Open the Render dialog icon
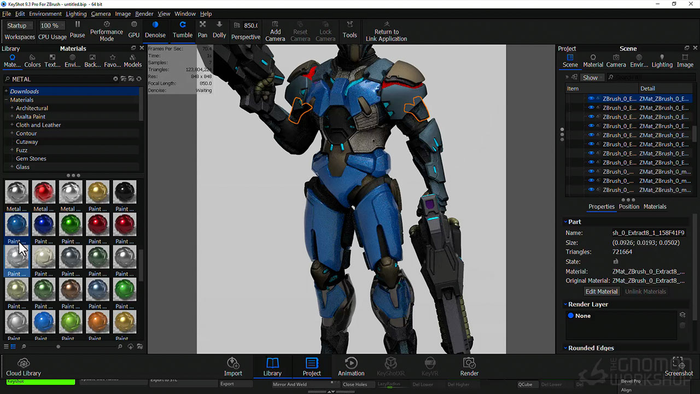 [x=469, y=367]
